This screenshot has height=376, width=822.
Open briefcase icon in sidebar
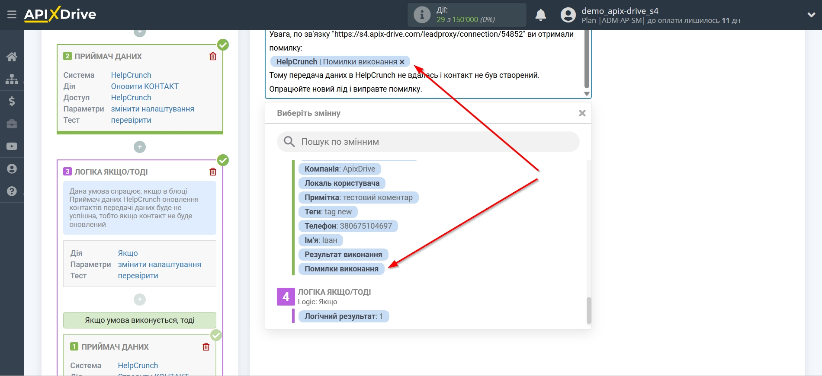pos(12,124)
